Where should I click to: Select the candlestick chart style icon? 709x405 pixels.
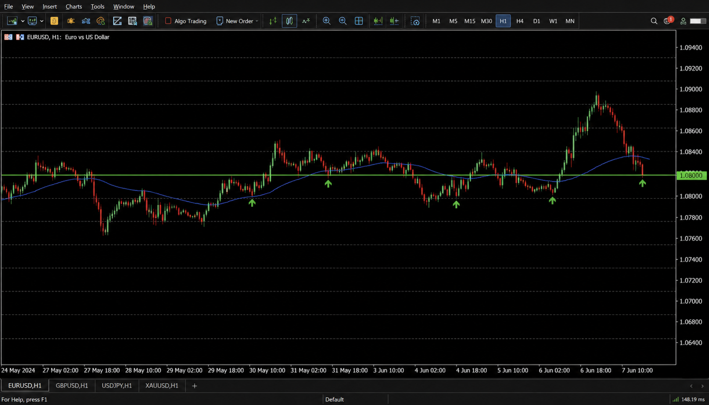click(289, 21)
